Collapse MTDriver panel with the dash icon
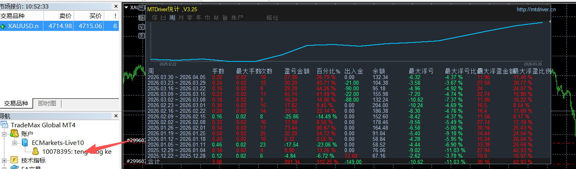Screen dimensions: 576x169 [x=141, y=8]
